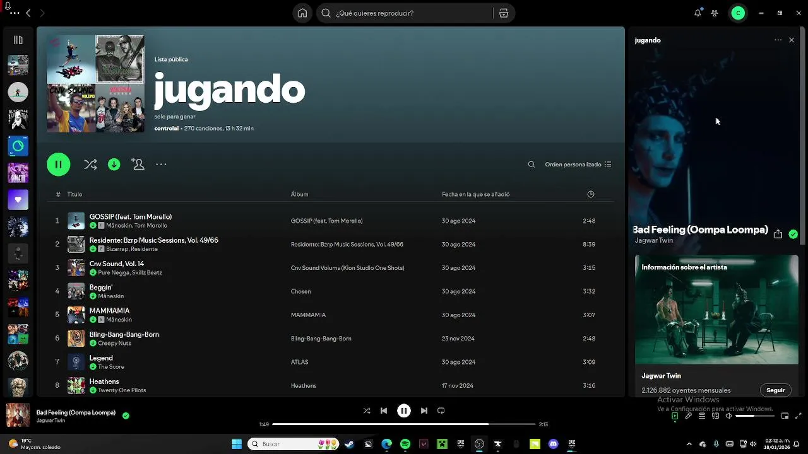
Task: Go to the previous track
Action: [x=383, y=410]
